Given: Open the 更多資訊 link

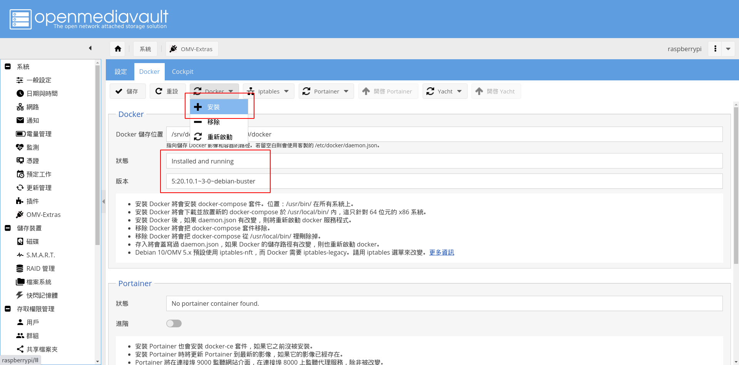Looking at the screenshot, I should pos(441,252).
